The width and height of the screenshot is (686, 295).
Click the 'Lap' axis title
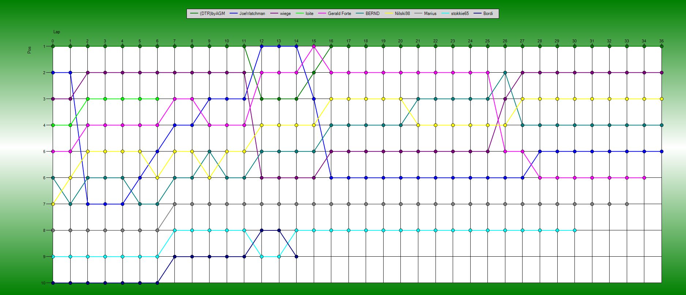[x=57, y=32]
